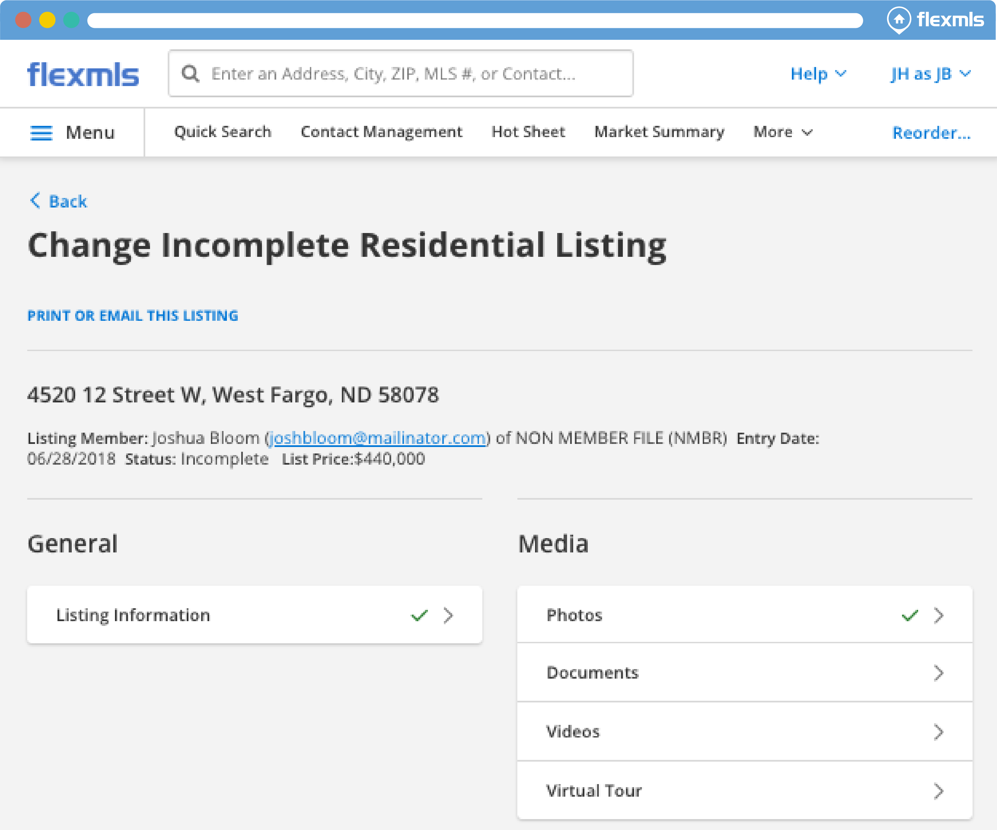
Task: Click the flexmls logo in header
Action: pos(83,74)
